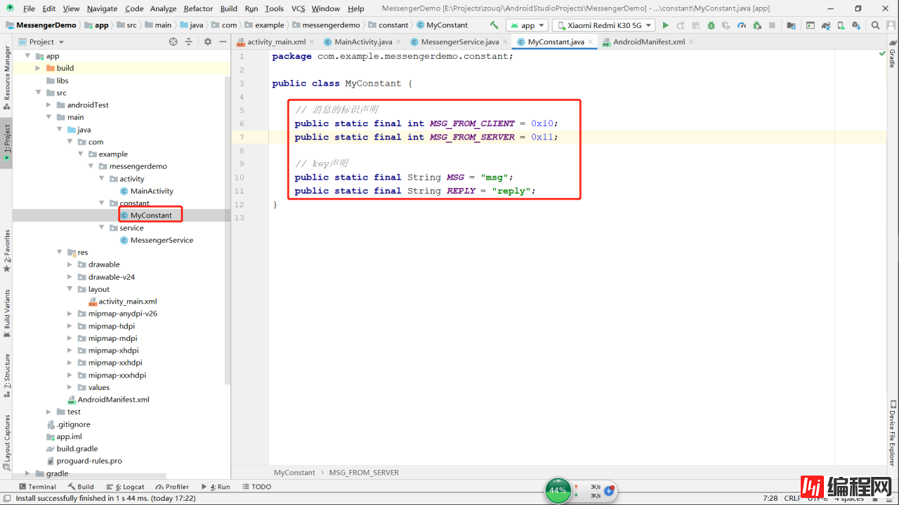This screenshot has height=505, width=899.
Task: Click Scroll from Source target icon
Action: coord(173,42)
